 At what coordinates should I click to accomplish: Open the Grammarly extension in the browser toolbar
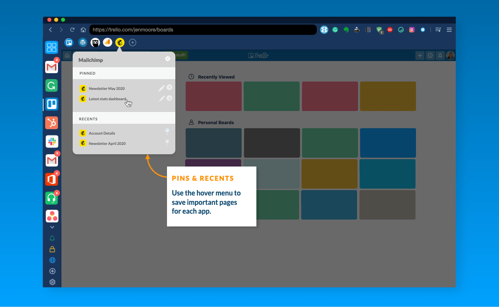335,29
